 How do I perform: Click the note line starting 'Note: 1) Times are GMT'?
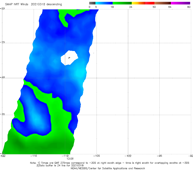point(110,163)
